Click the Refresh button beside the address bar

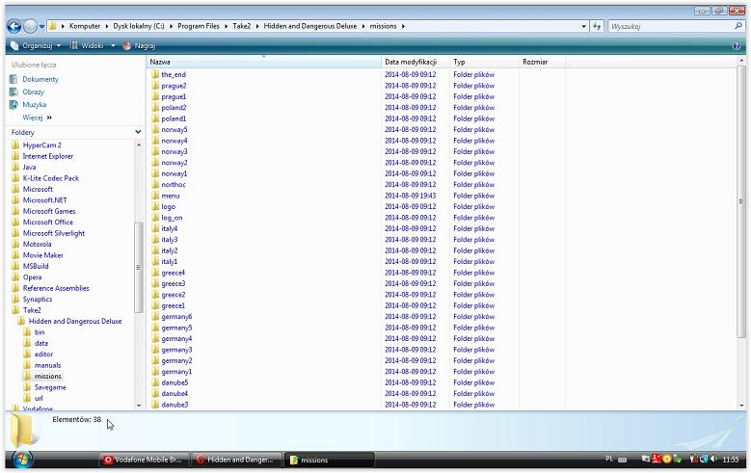(x=597, y=26)
